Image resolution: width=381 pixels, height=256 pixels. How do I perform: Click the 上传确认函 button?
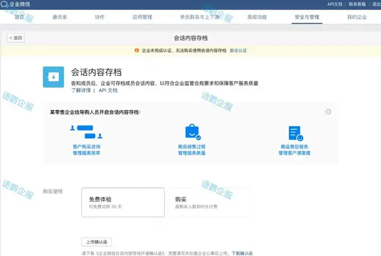pos(96,242)
